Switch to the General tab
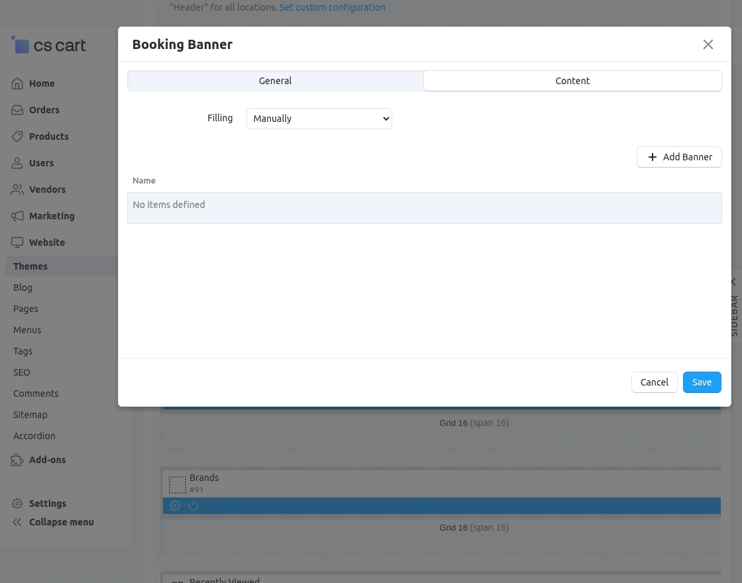 tap(276, 80)
